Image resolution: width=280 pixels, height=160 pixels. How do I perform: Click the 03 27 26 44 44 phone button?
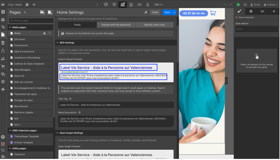pos(194,13)
